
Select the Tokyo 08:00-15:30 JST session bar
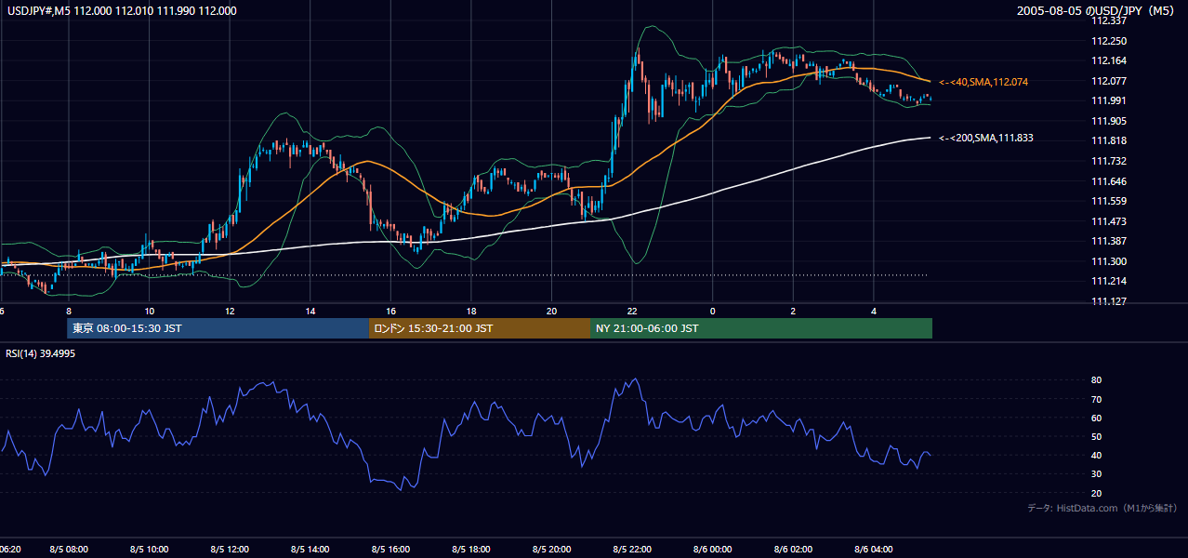pos(218,328)
